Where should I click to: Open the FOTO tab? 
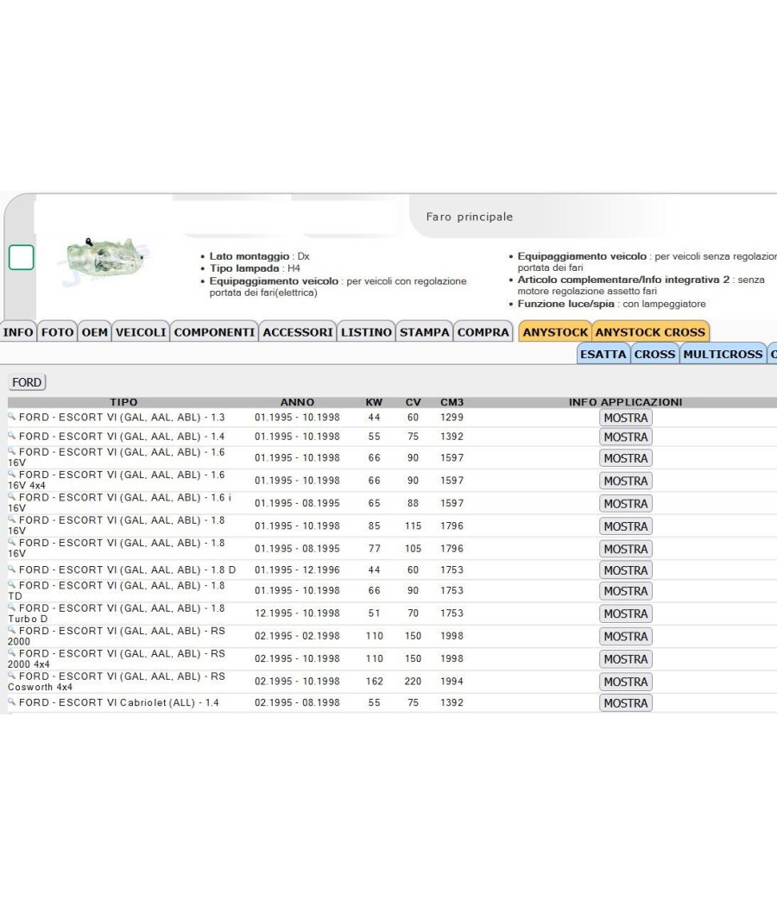coord(57,332)
